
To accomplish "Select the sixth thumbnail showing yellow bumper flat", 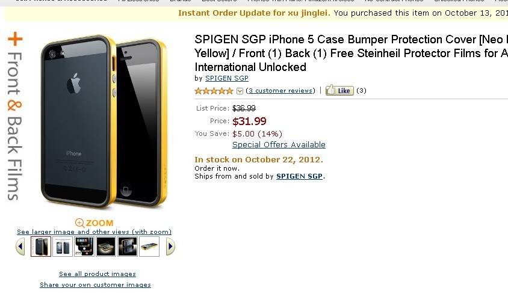I will 149,246.
